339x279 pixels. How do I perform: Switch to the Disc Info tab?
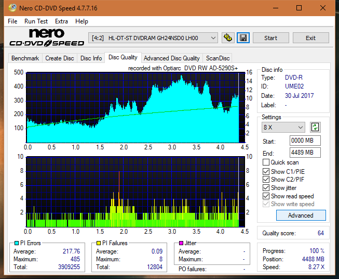click(x=91, y=58)
